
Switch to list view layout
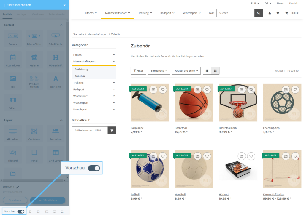click(x=207, y=71)
